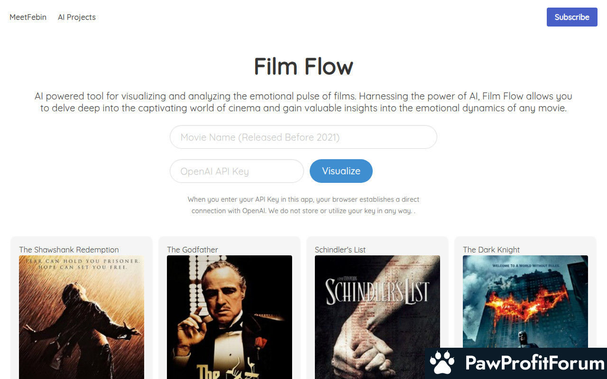Screen dimensions: 607x379
Task: Focus the Movie Name input field
Action: 303,137
